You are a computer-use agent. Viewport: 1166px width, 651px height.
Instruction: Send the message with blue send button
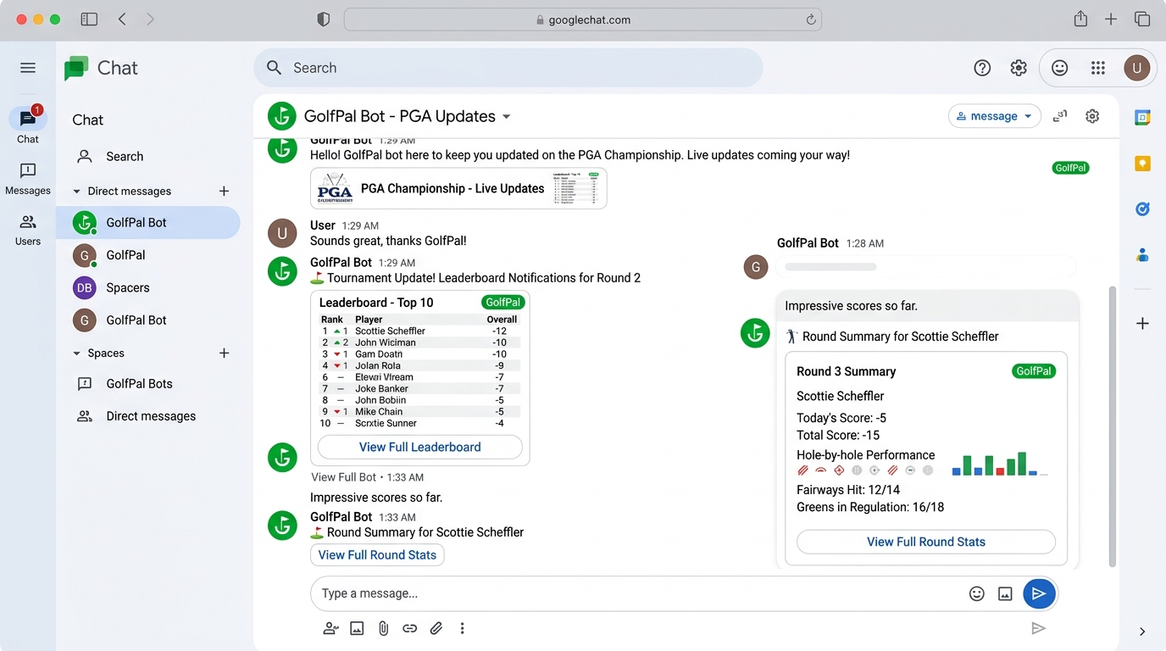[x=1039, y=594]
